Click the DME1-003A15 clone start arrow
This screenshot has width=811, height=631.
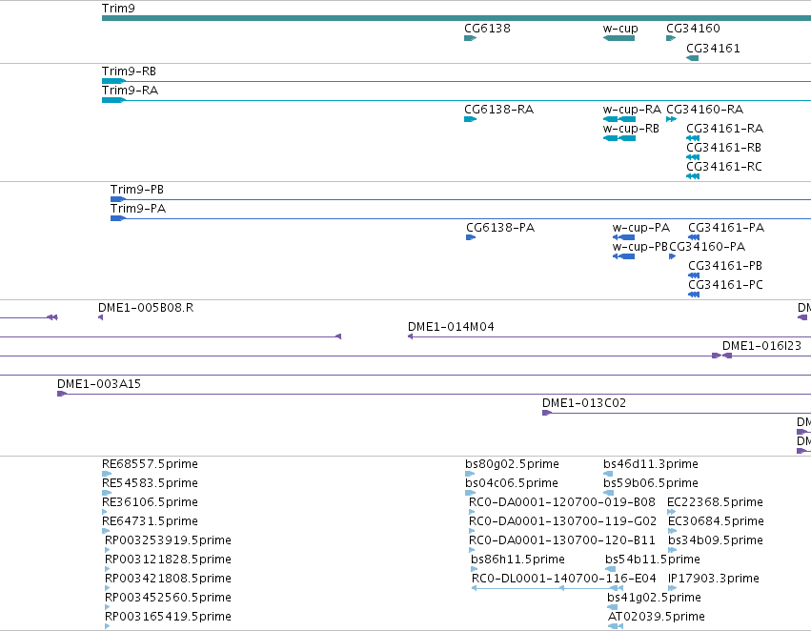pyautogui.click(x=62, y=394)
